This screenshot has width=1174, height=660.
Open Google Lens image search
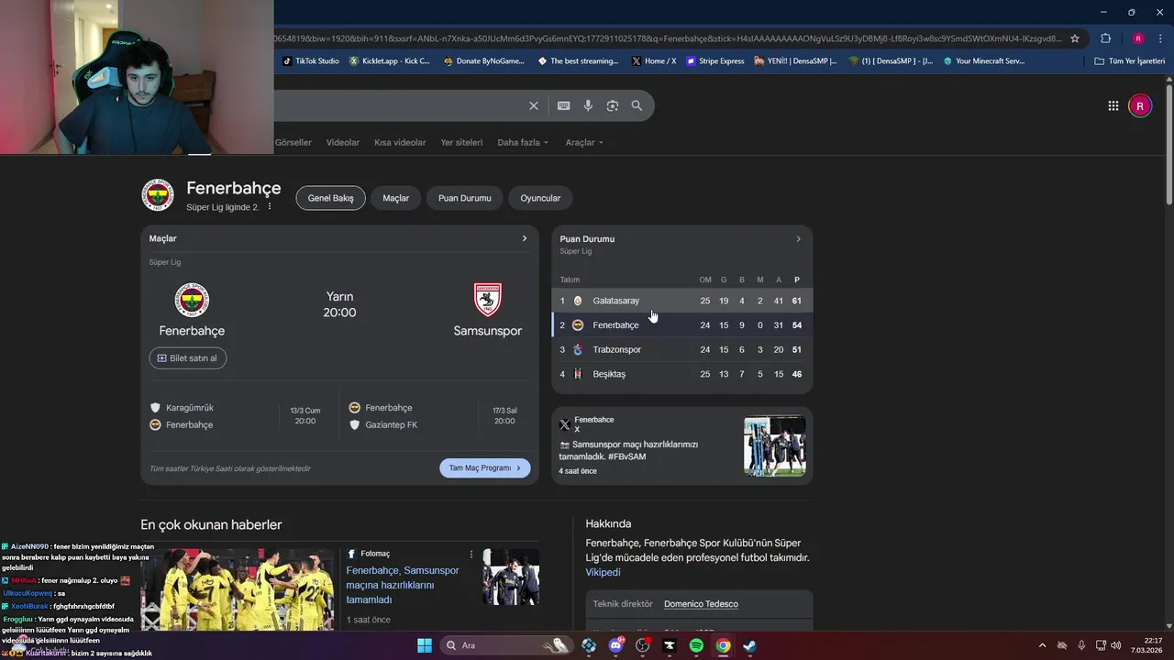click(613, 105)
